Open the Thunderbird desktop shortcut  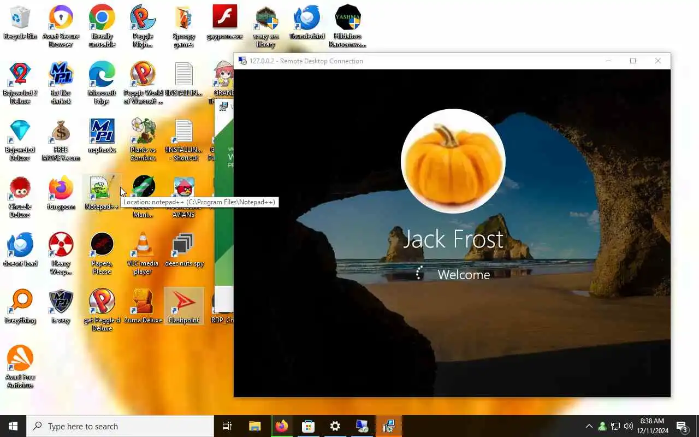click(x=307, y=23)
